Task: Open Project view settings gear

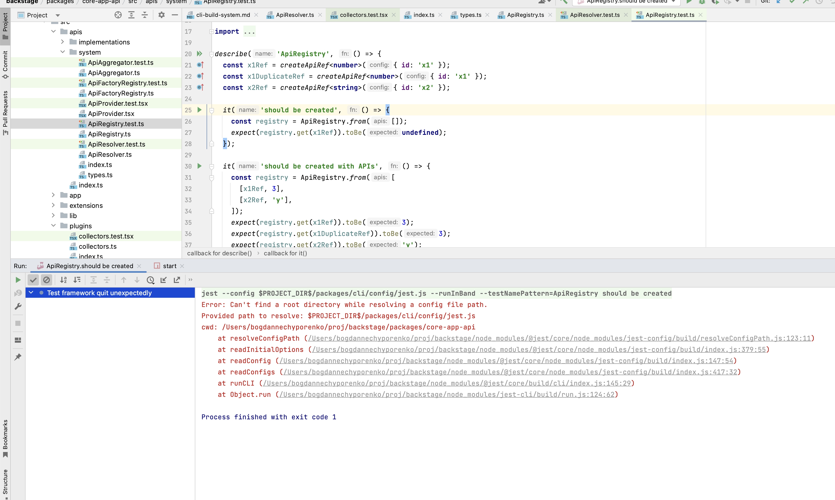Action: coord(161,15)
